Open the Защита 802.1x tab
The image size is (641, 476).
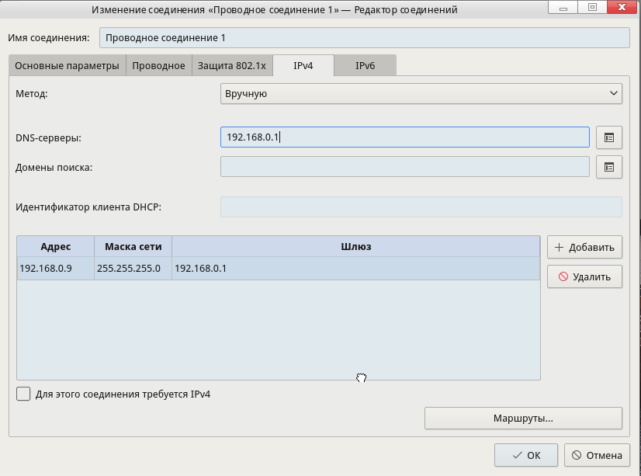[x=231, y=66]
